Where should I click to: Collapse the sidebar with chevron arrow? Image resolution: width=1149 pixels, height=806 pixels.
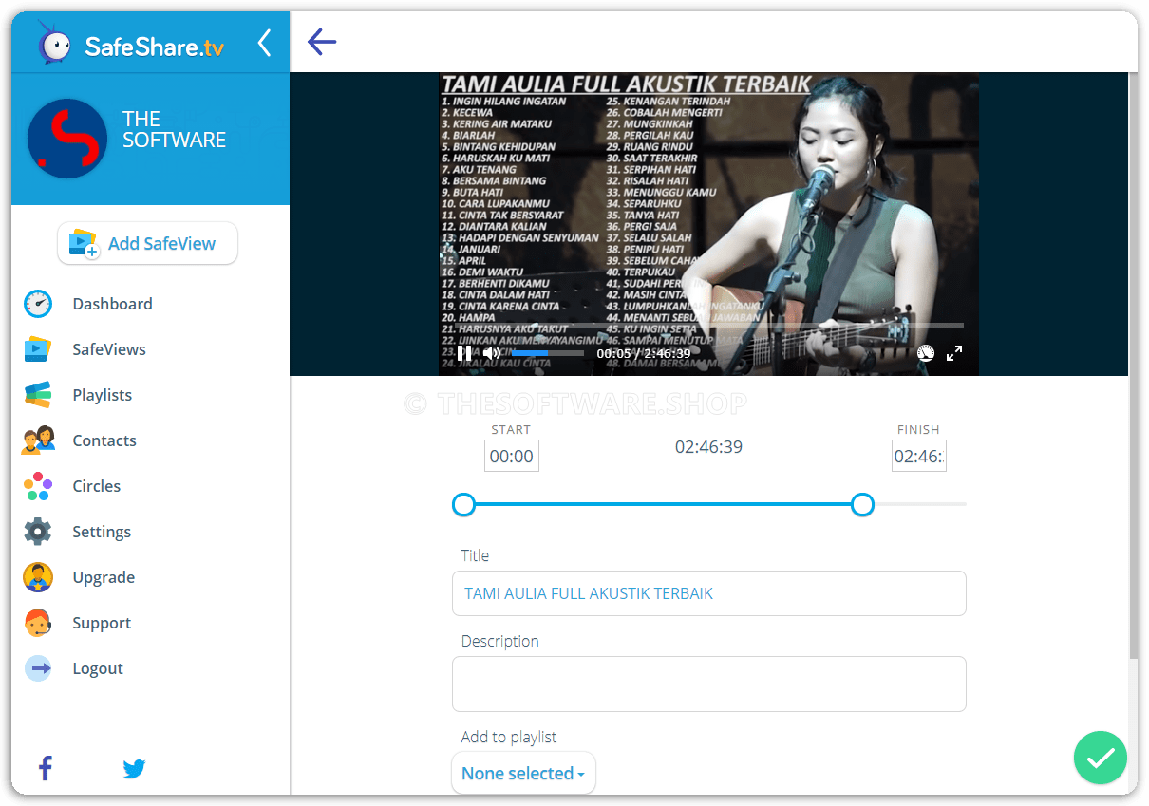(x=264, y=43)
